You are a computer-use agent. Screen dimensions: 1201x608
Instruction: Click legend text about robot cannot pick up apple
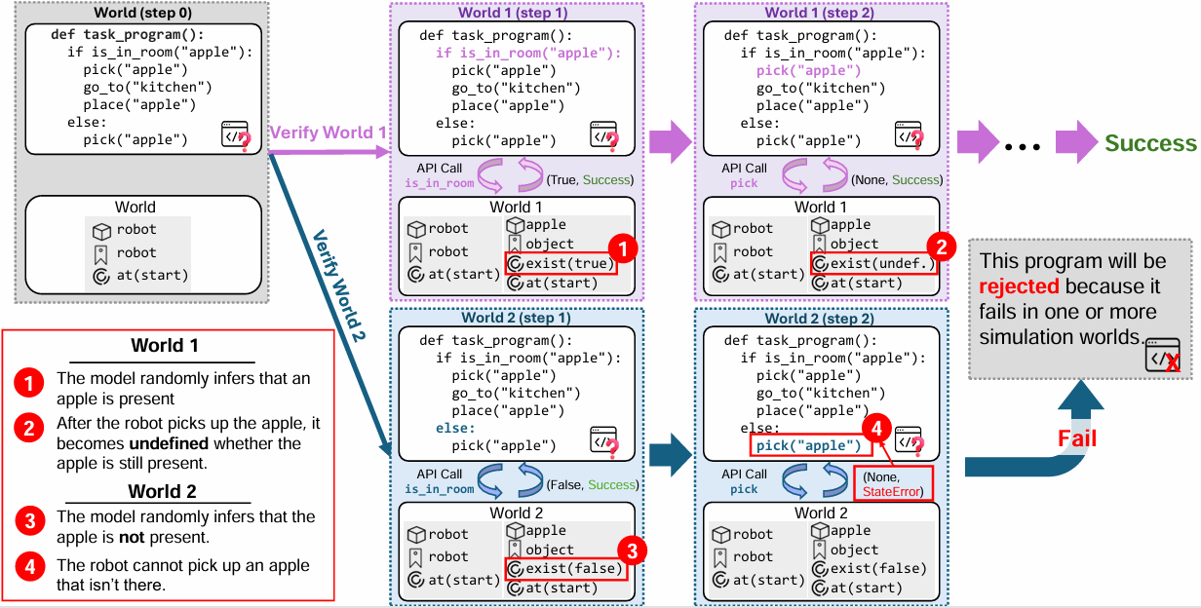pos(182,575)
